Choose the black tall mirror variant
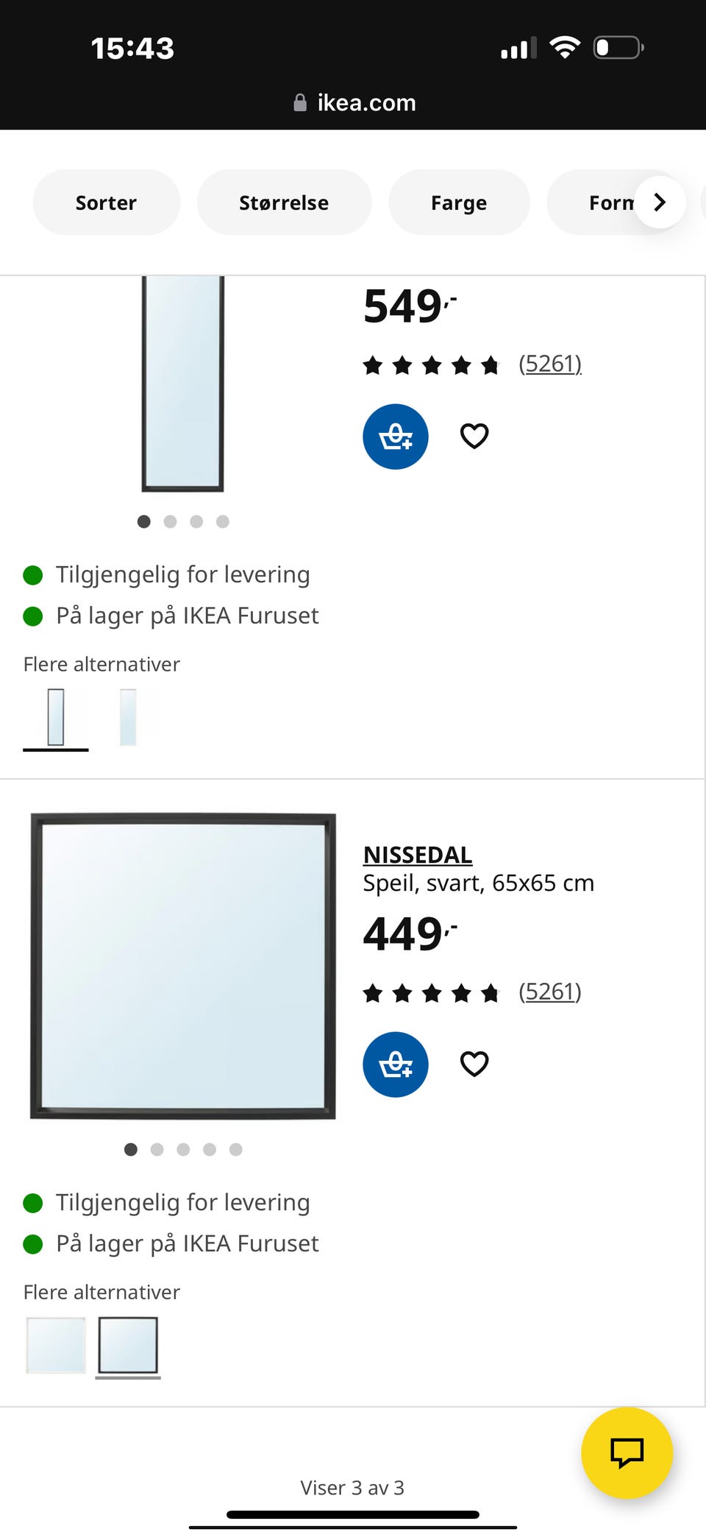This screenshot has width=706, height=1532. click(56, 717)
